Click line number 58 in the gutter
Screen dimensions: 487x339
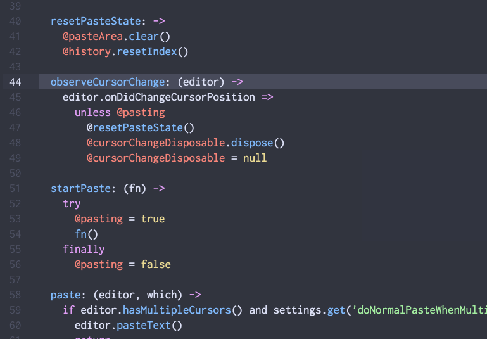(x=15, y=295)
